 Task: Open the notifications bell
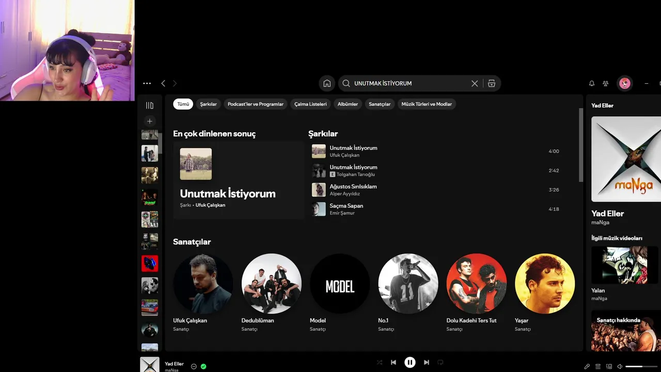click(x=592, y=83)
